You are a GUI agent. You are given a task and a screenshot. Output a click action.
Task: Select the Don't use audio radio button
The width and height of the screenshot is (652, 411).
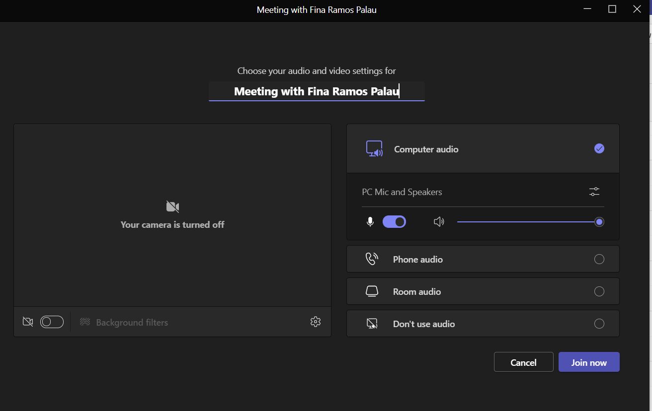click(x=599, y=324)
